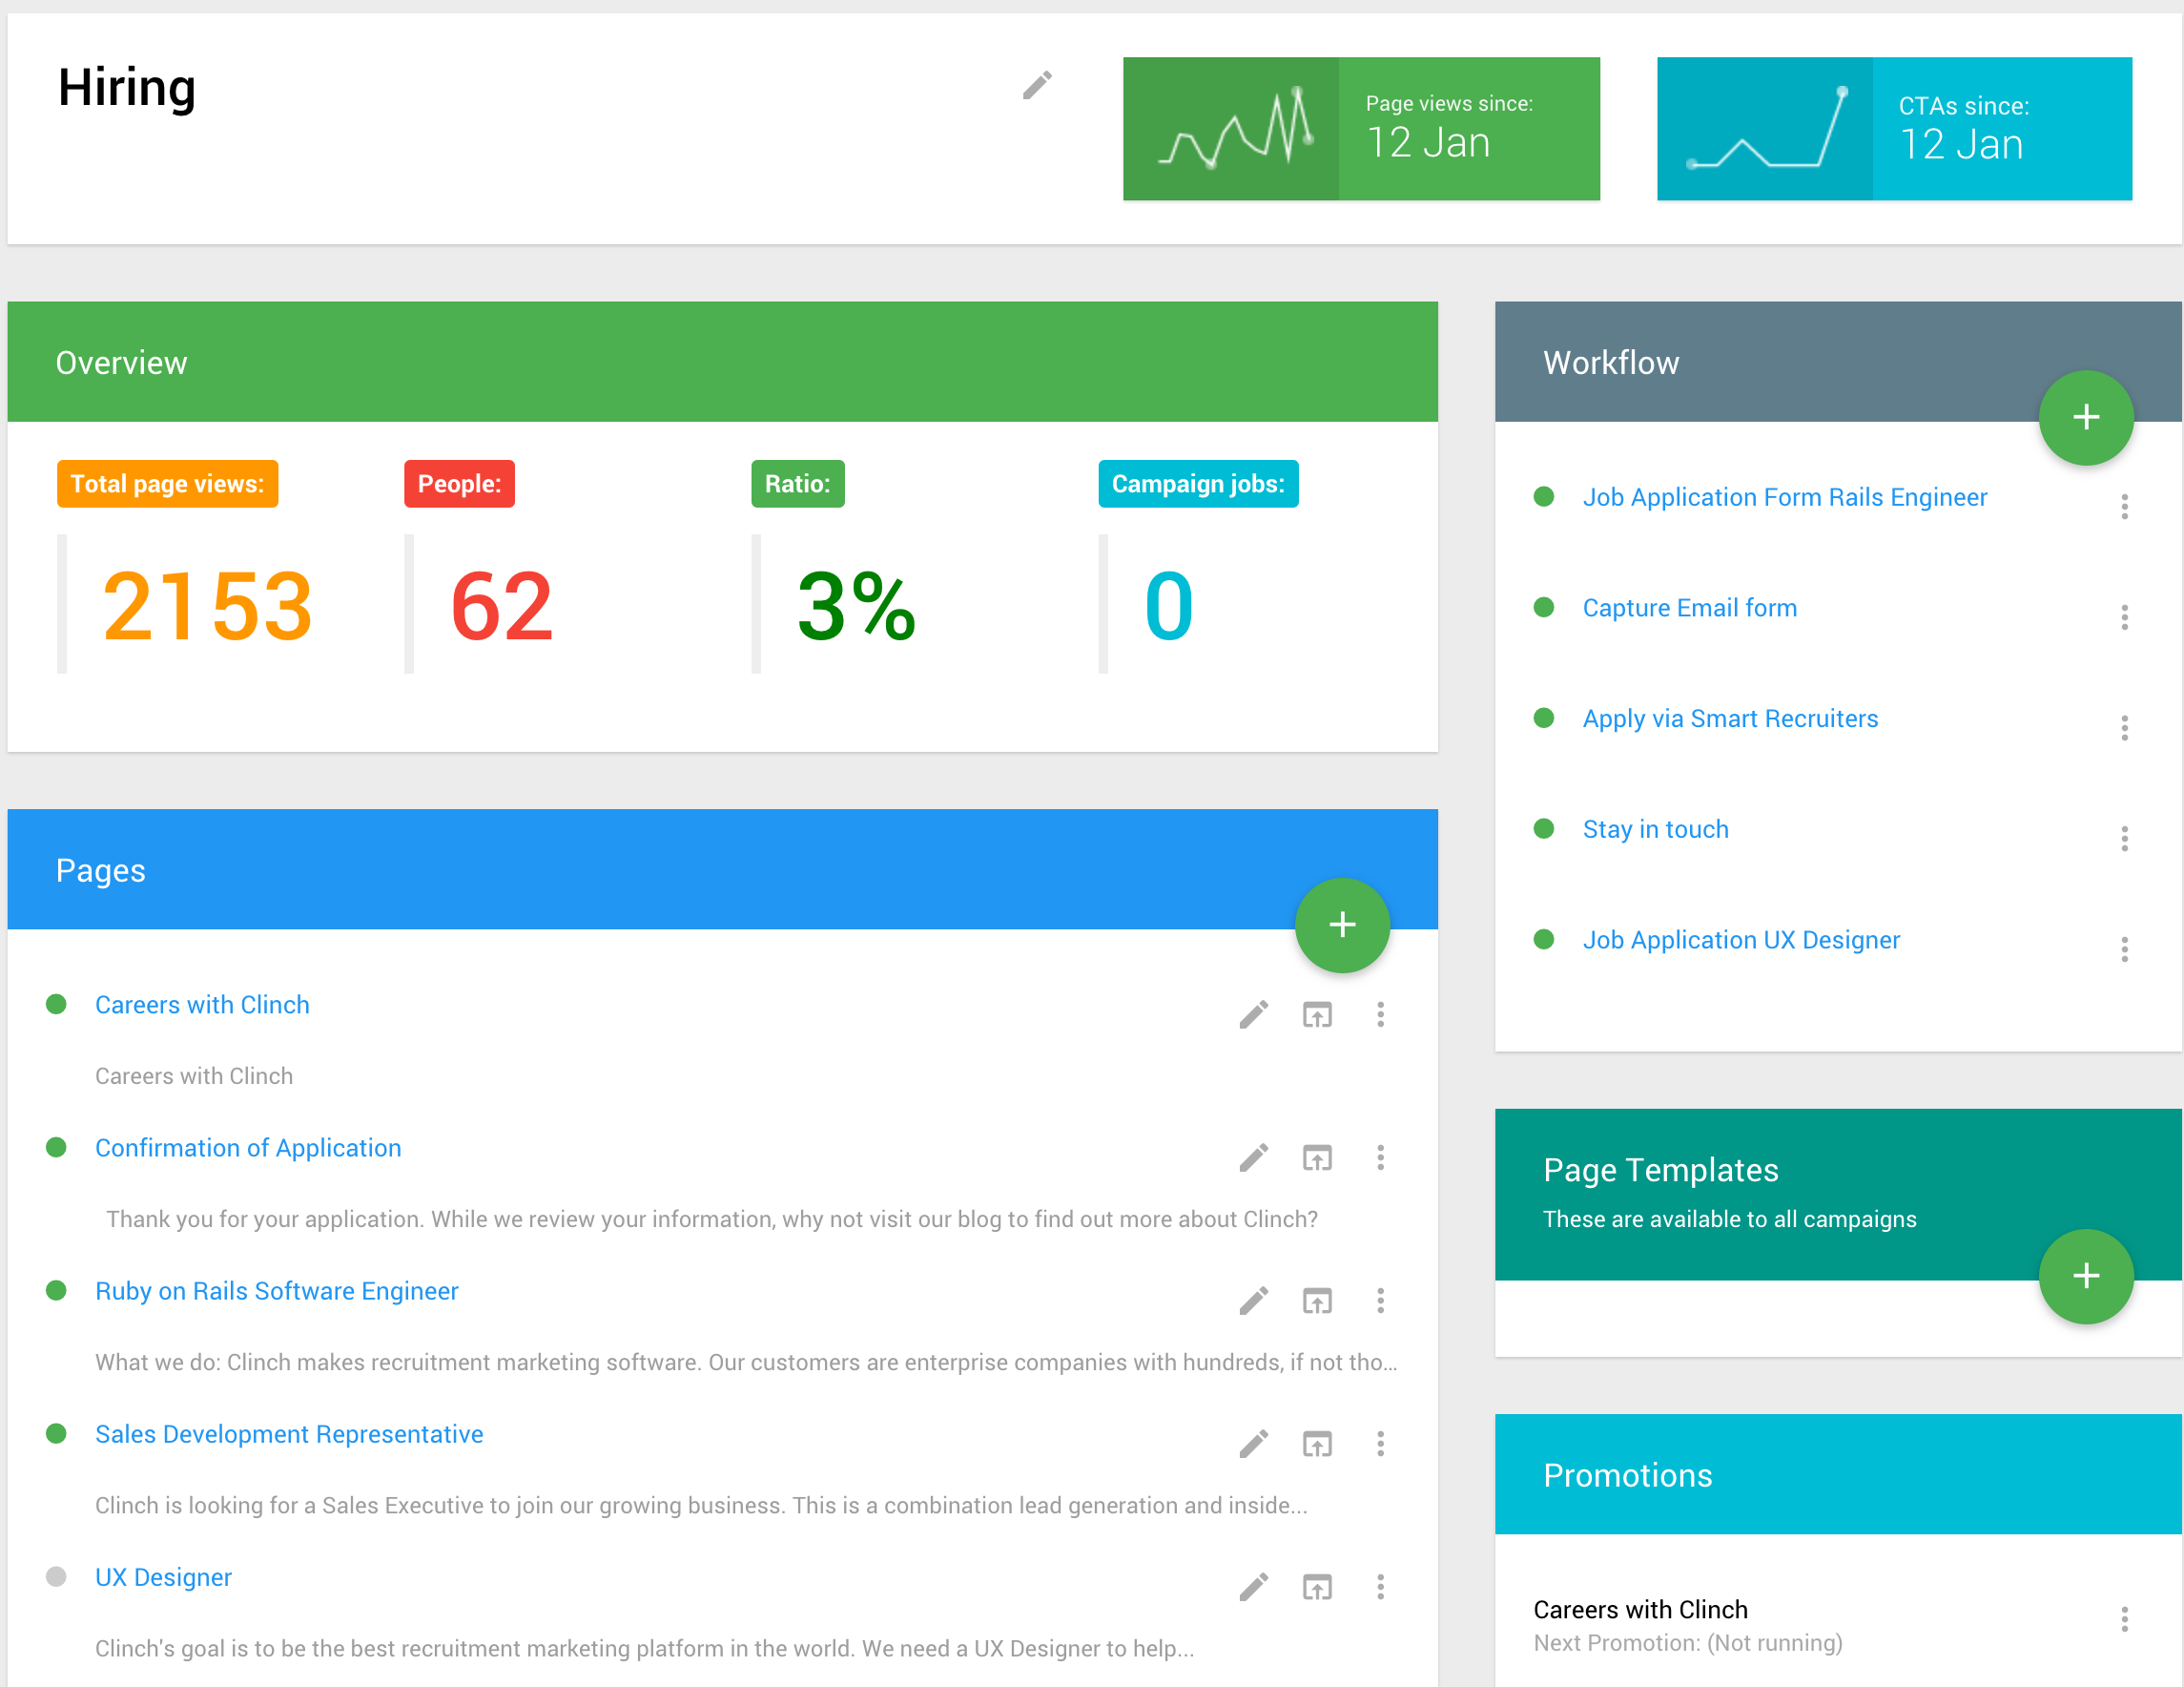Add a page template with plus button
The height and width of the screenshot is (1687, 2184).
click(2086, 1276)
